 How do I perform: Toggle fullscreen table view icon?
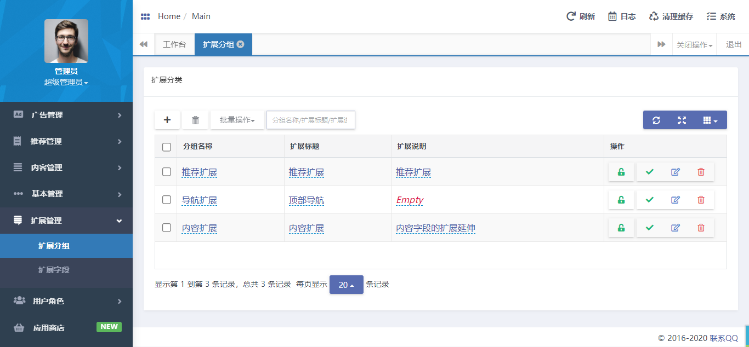click(682, 120)
